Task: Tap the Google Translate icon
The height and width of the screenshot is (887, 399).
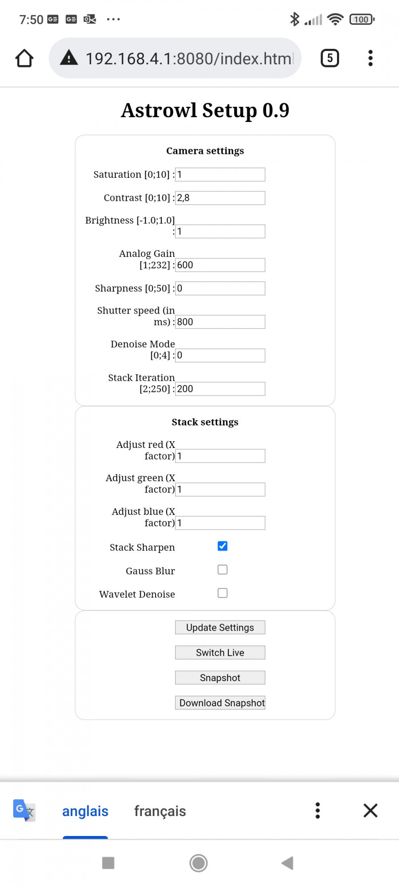Action: (24, 810)
